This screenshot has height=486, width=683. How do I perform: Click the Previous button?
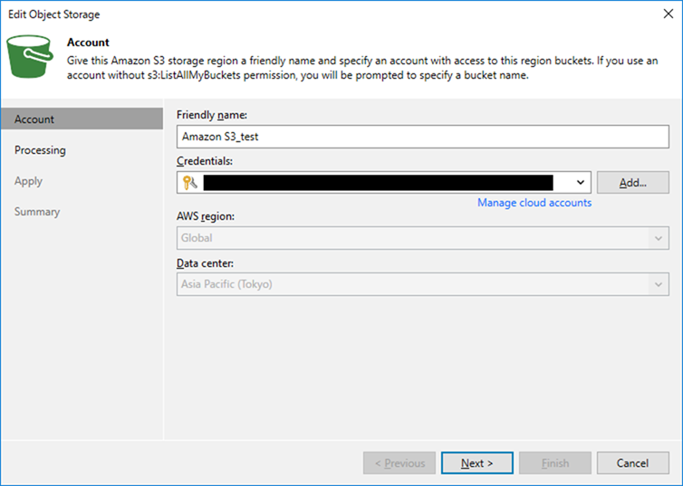[x=399, y=463]
